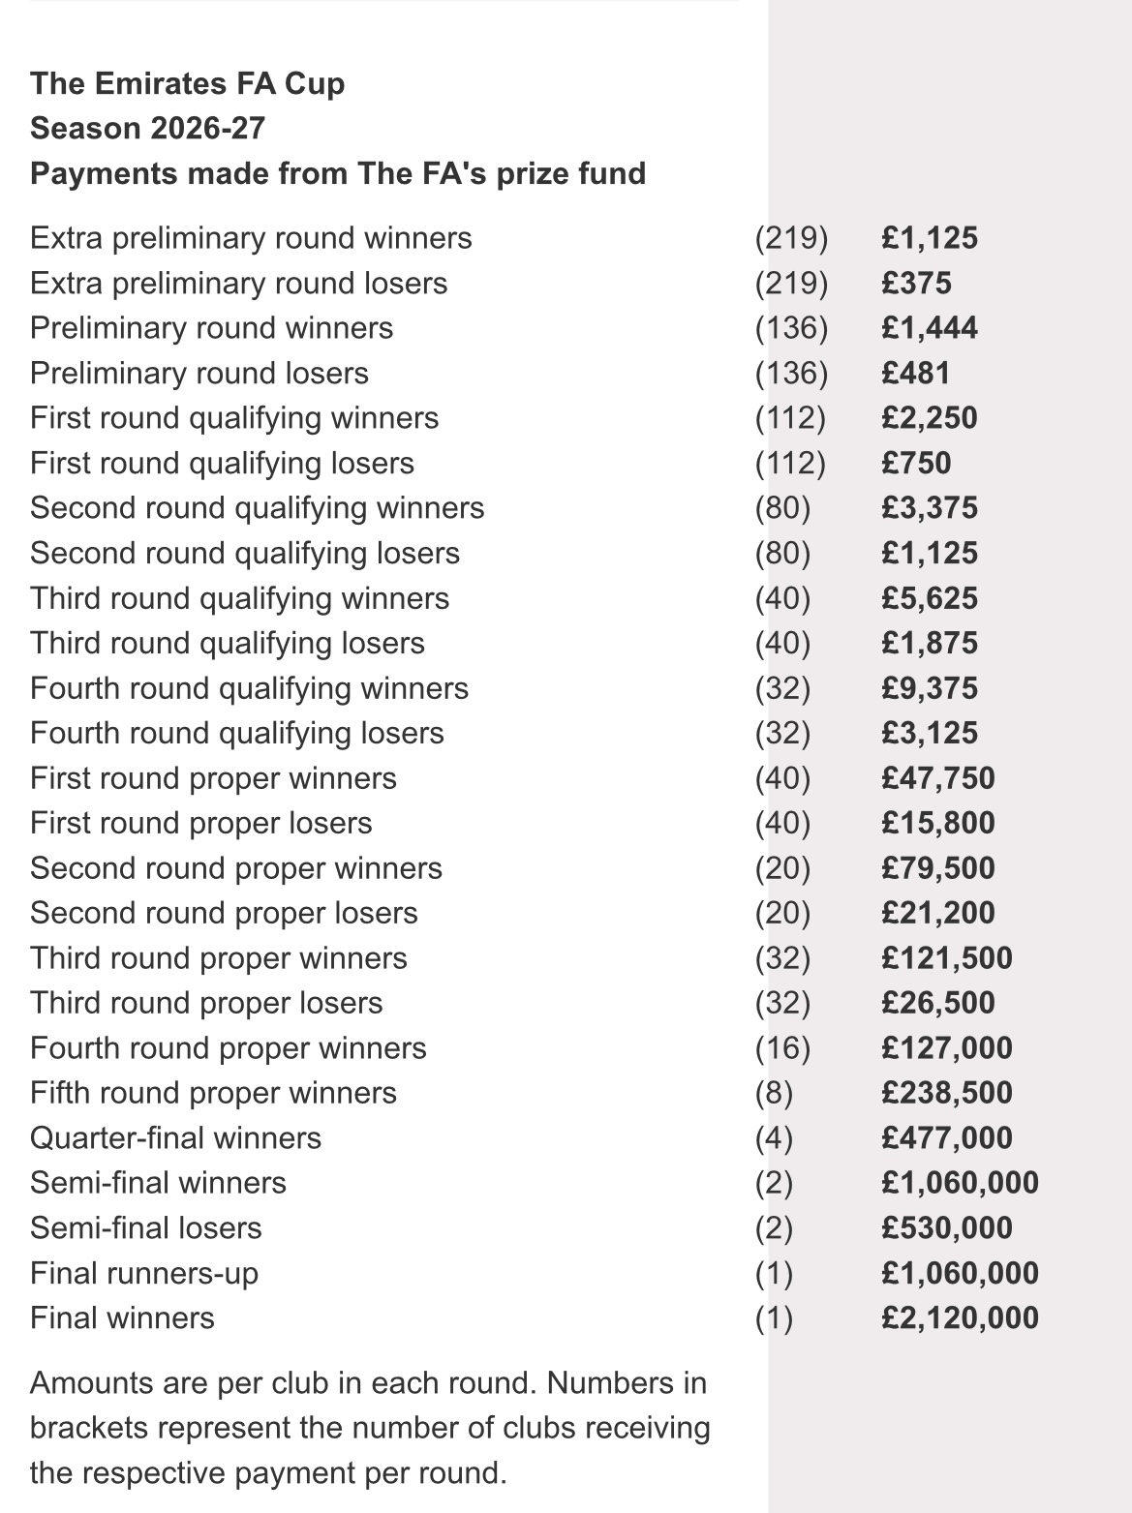Click the £2,120,000 final winners amount

(x=960, y=1318)
